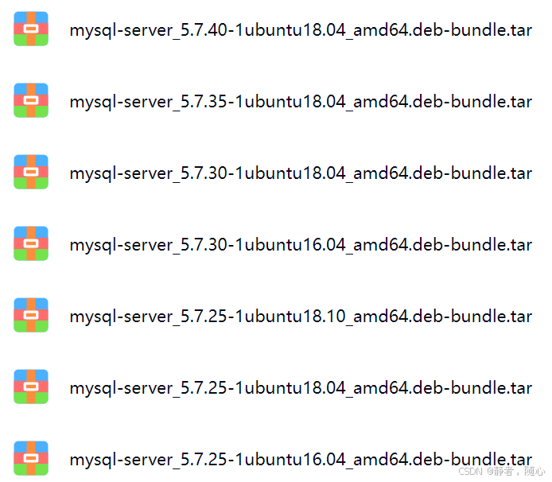Click archive icon of 5.7.30 ubuntu18.04 bundle
Image resolution: width=552 pixels, height=482 pixels.
click(31, 172)
